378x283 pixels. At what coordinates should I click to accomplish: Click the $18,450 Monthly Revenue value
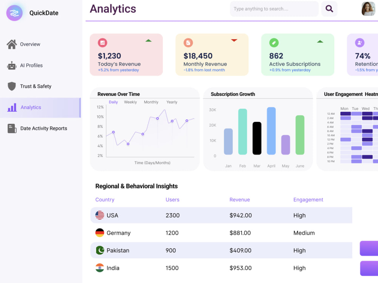click(198, 56)
